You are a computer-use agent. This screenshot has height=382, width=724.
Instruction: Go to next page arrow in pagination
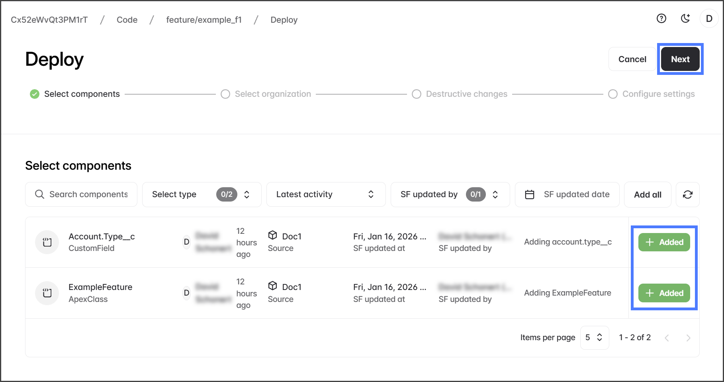(x=688, y=338)
